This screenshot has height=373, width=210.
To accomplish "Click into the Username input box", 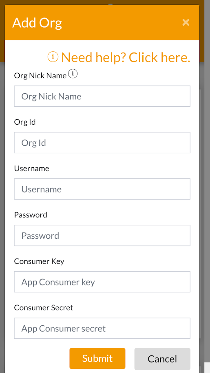I will [102, 189].
